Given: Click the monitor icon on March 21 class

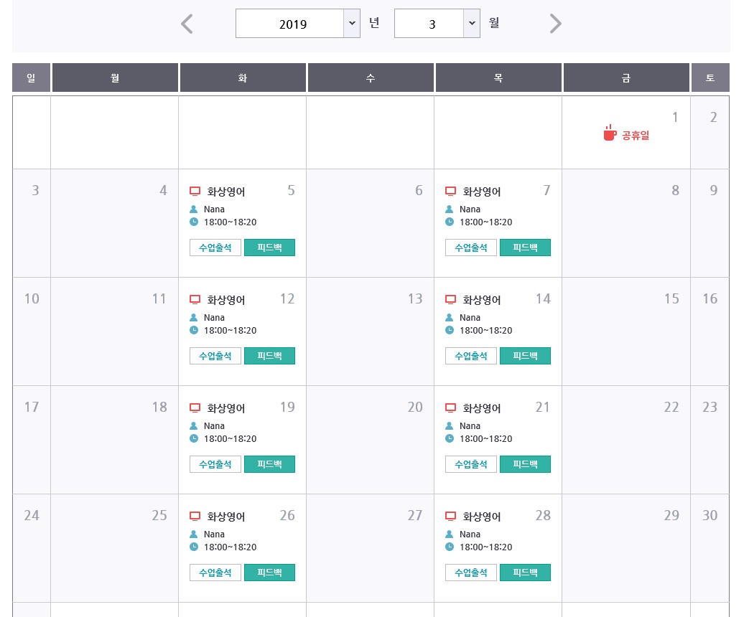Looking at the screenshot, I should [450, 408].
